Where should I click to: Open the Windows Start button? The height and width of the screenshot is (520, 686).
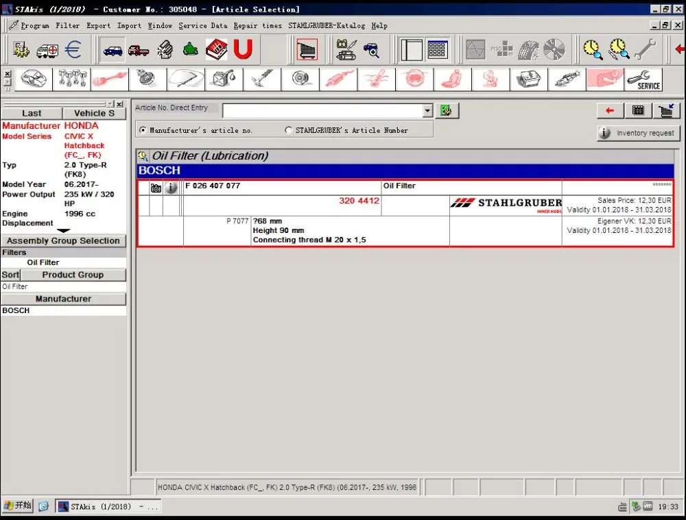click(17, 506)
